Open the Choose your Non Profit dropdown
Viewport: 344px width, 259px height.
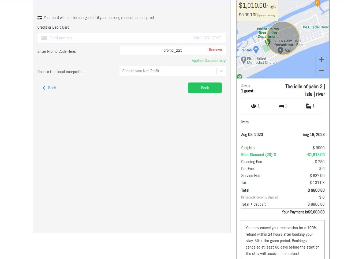168,71
